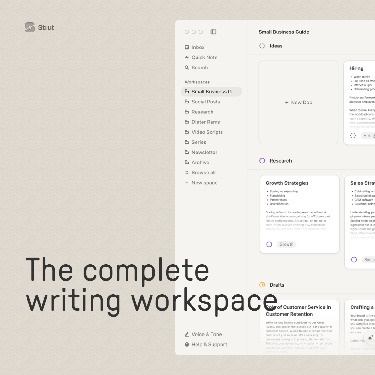Open the Growth Strategies document card
The width and height of the screenshot is (375, 375).
pyautogui.click(x=300, y=214)
